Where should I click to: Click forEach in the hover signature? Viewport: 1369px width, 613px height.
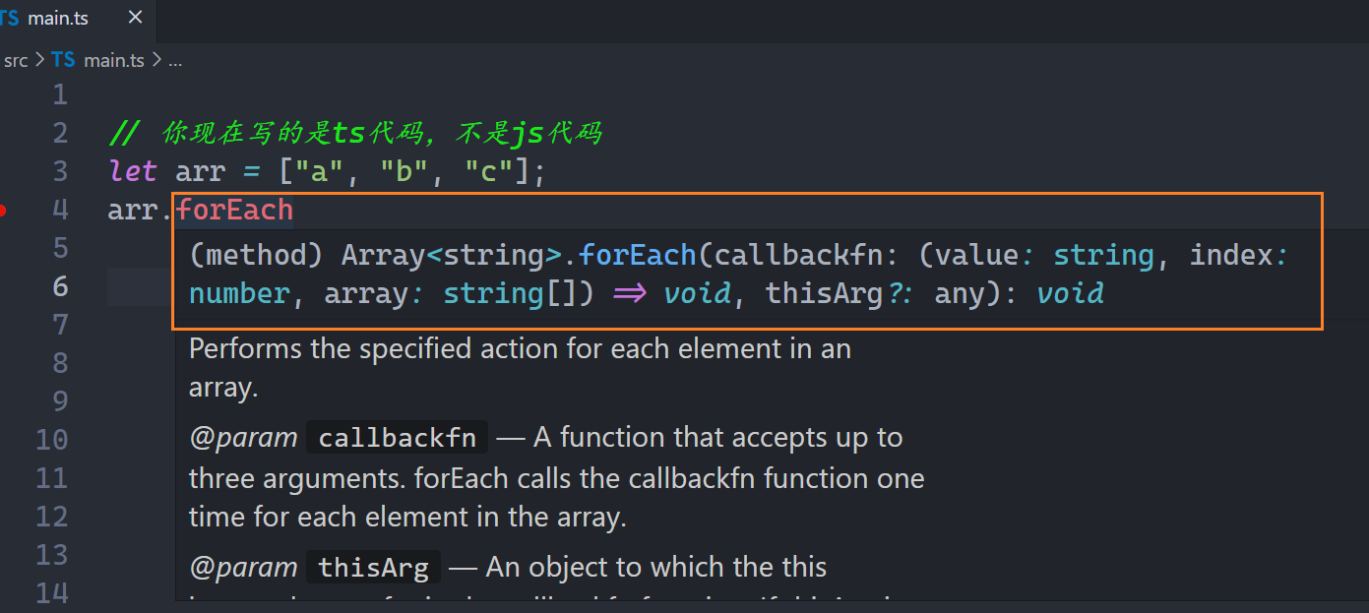(x=637, y=255)
